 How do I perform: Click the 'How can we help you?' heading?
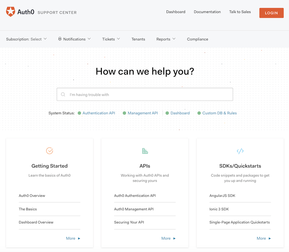144,72
